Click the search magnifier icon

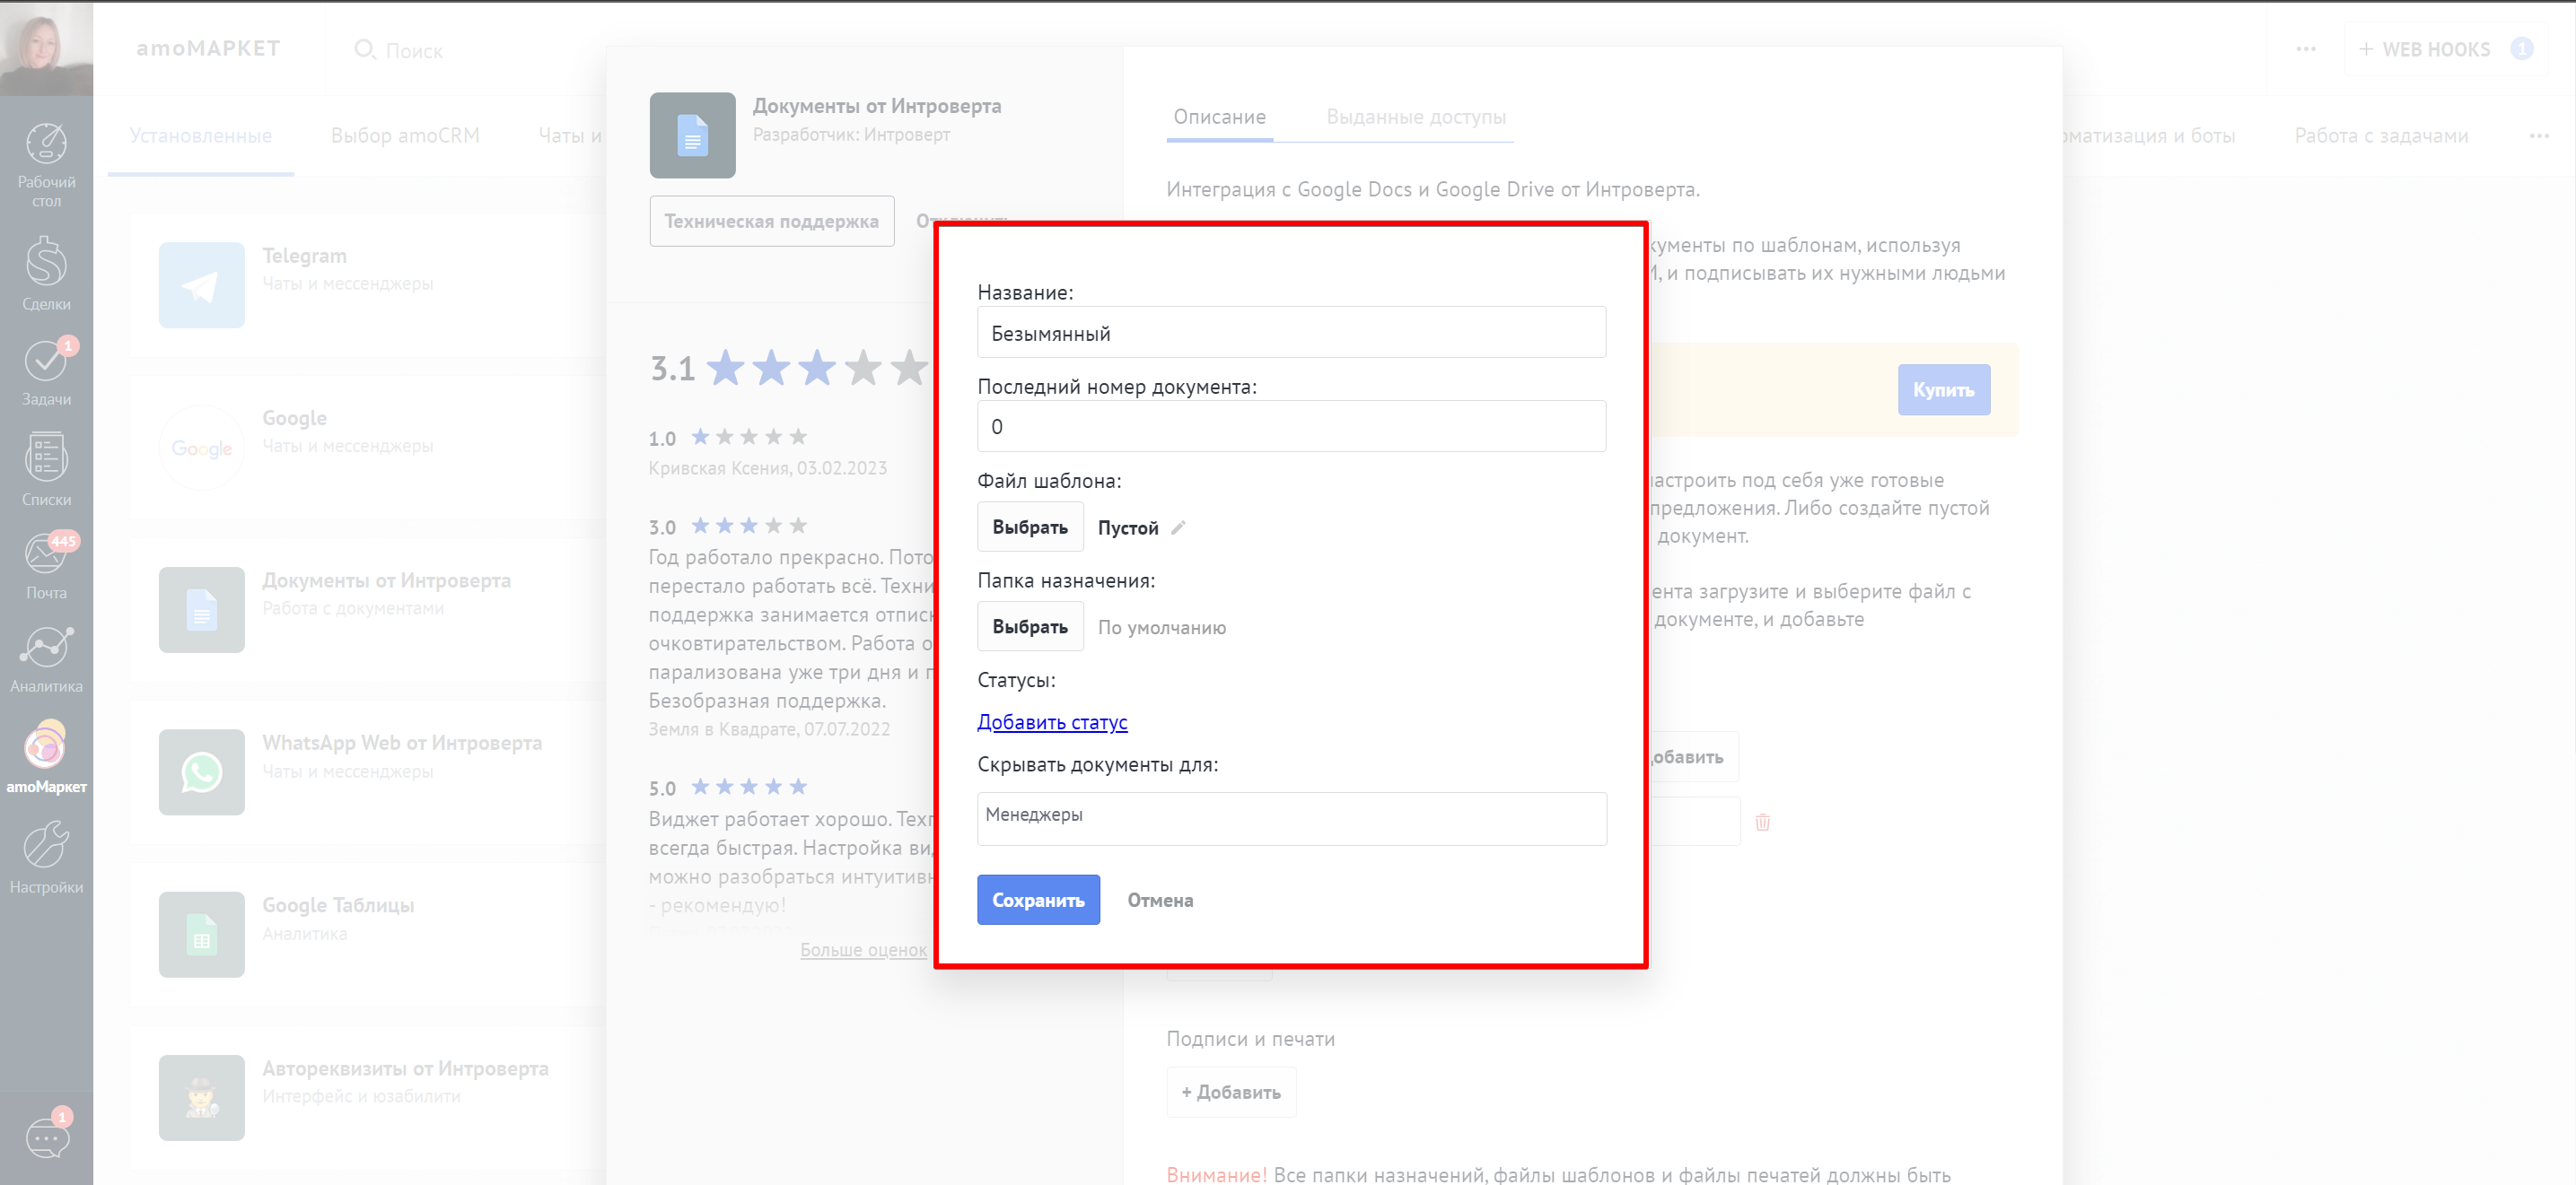365,49
